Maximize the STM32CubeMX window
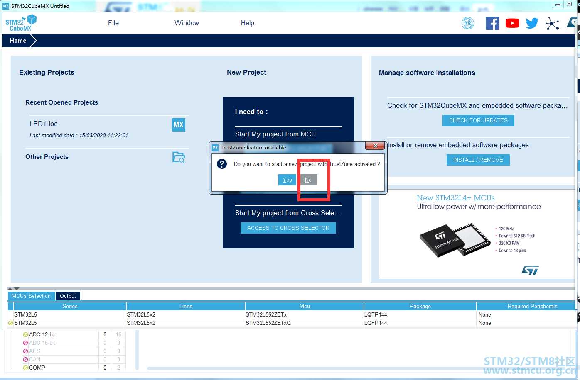This screenshot has width=580, height=380. pyautogui.click(x=569, y=5)
